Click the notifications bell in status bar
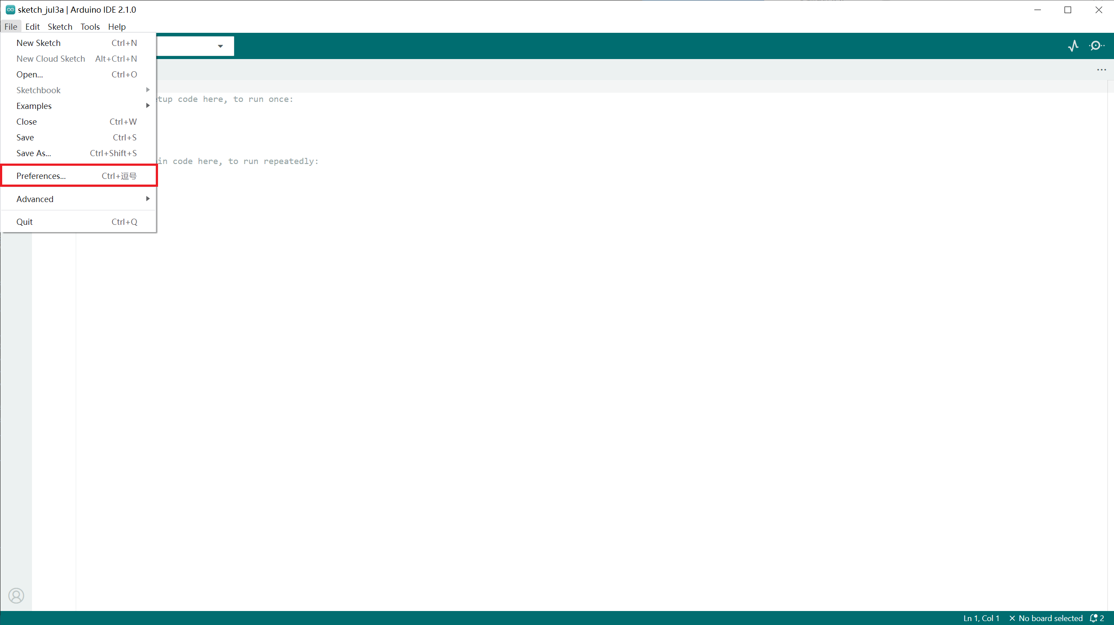This screenshot has height=625, width=1114. (x=1094, y=618)
